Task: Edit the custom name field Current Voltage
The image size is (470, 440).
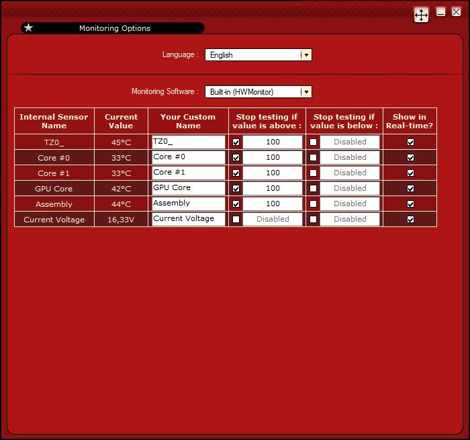Action: [189, 219]
